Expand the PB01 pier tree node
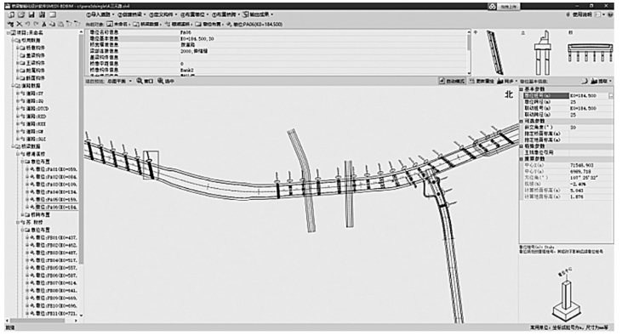The image size is (622, 336). click(x=27, y=237)
